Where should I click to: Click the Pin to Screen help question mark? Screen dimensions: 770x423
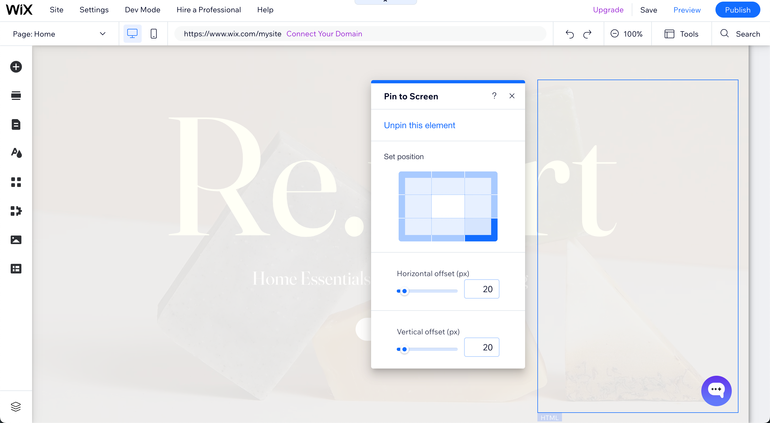click(x=494, y=96)
